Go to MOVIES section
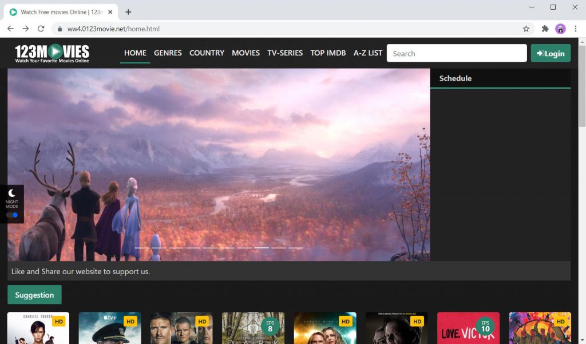 246,53
